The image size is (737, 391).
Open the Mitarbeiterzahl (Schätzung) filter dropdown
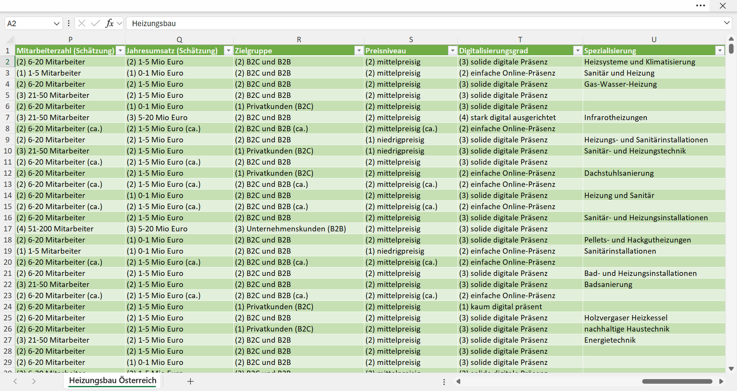click(x=120, y=51)
